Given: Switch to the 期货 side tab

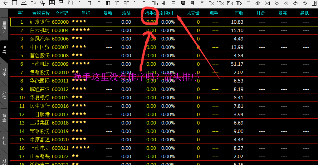Looking at the screenshot, I should (4, 72).
